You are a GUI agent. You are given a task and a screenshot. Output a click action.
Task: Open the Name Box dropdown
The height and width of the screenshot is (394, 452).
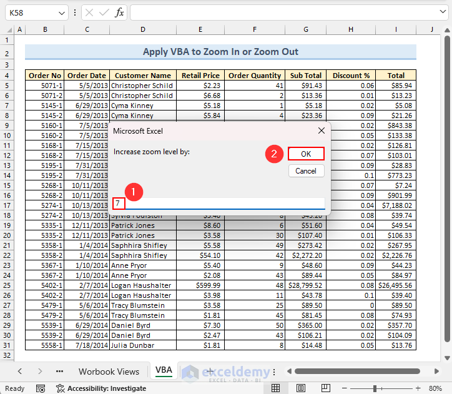click(x=61, y=12)
